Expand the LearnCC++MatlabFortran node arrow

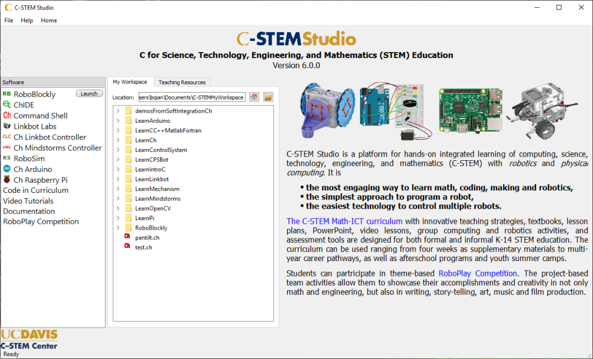(x=118, y=130)
